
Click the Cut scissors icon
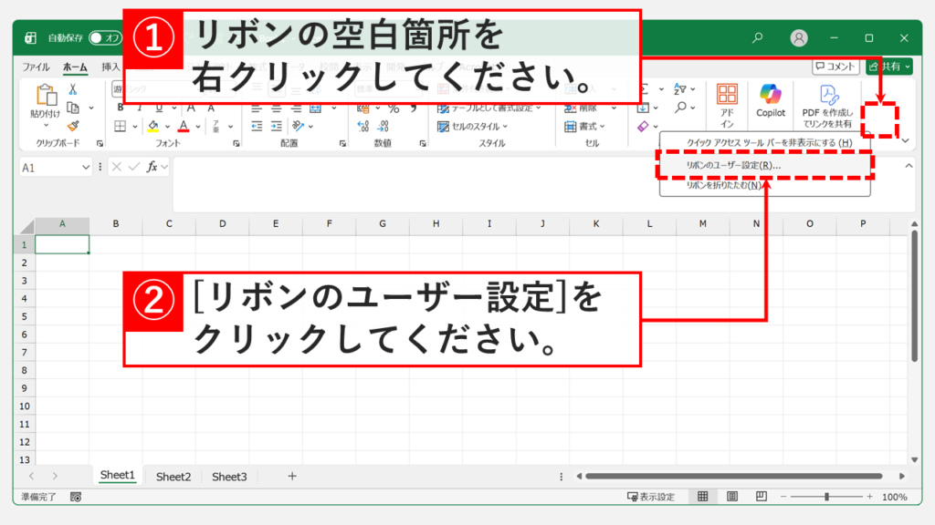73,89
